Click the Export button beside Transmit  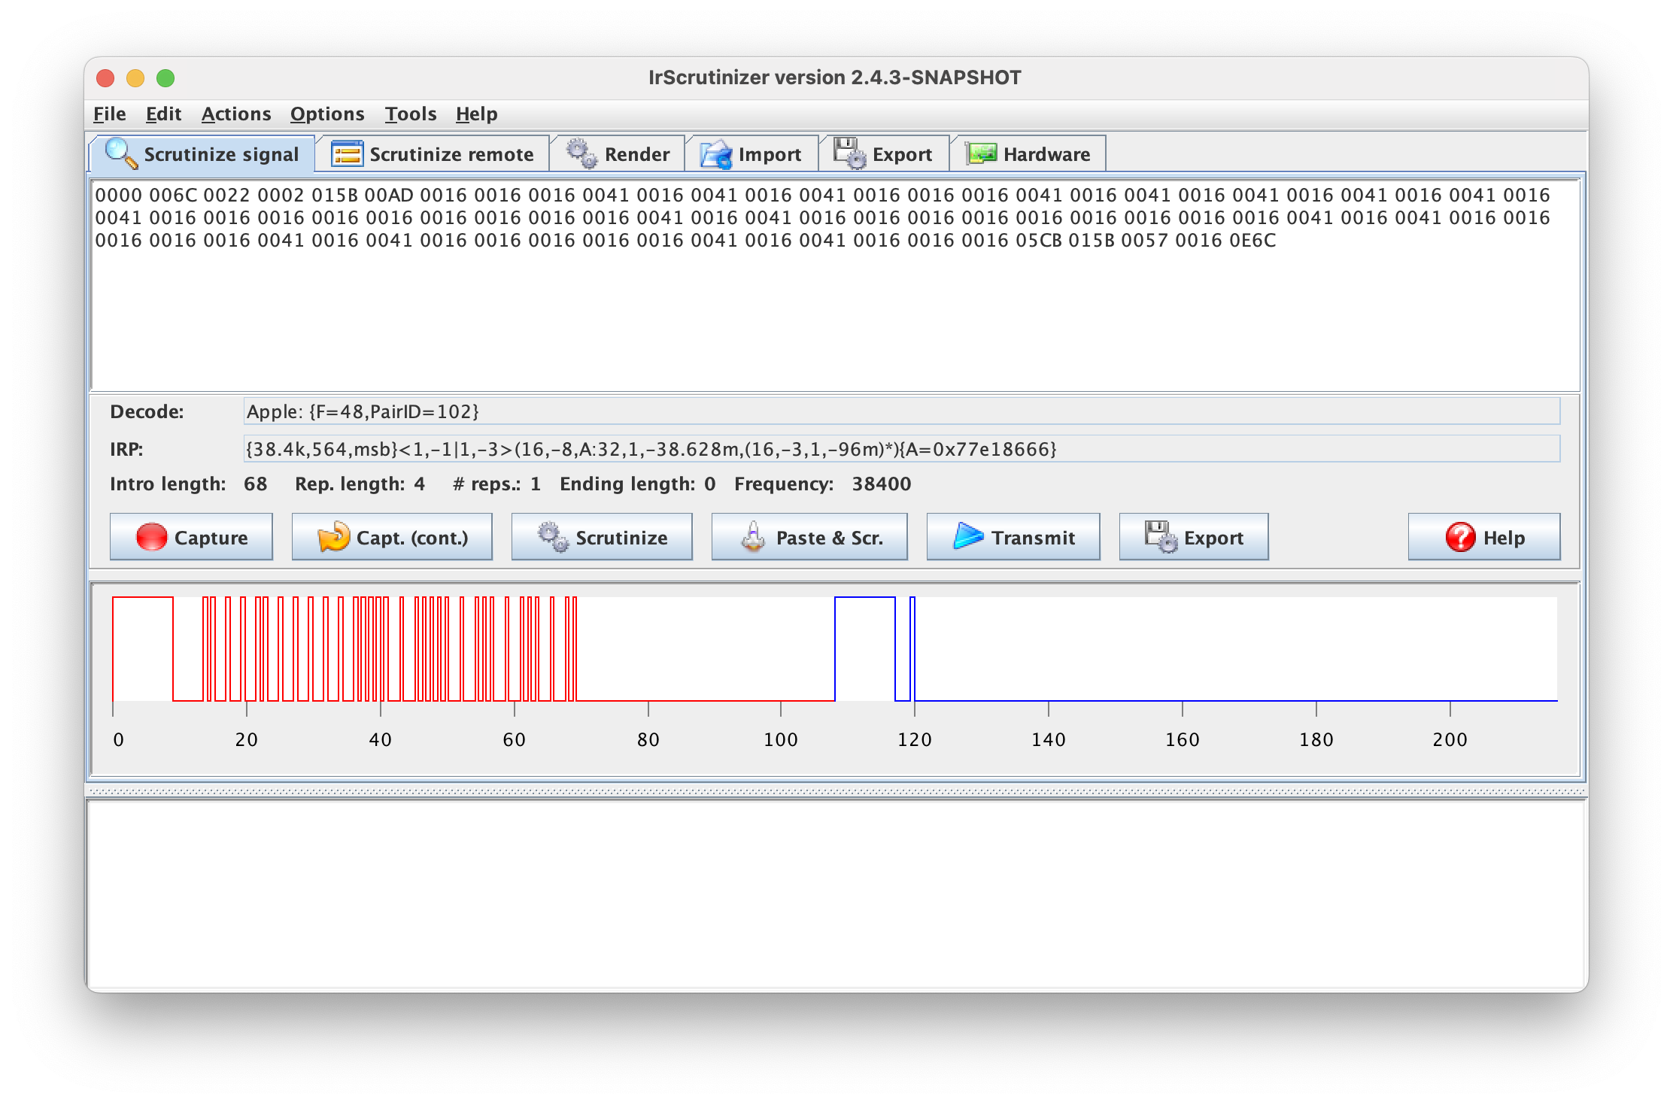[1194, 537]
